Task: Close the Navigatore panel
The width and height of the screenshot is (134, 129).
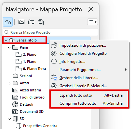Action: pyautogui.click(x=91, y=9)
